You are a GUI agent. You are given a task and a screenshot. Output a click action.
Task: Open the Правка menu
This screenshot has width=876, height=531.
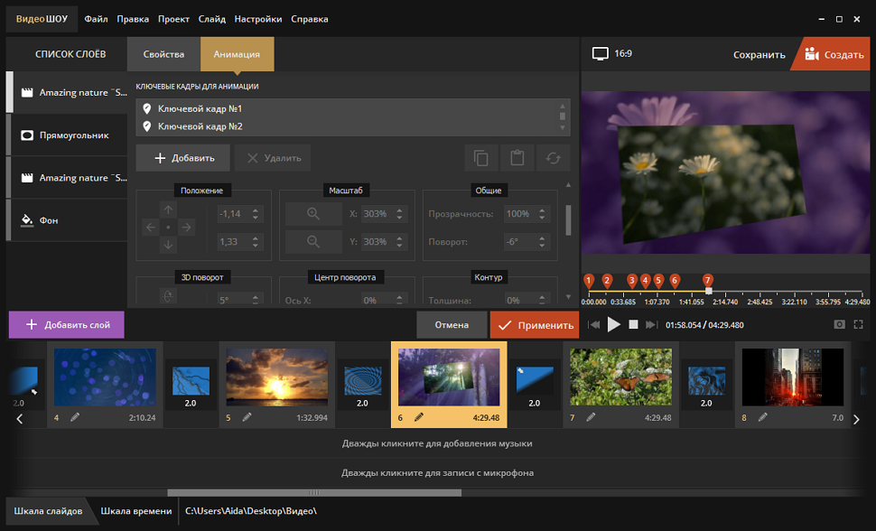pos(133,19)
